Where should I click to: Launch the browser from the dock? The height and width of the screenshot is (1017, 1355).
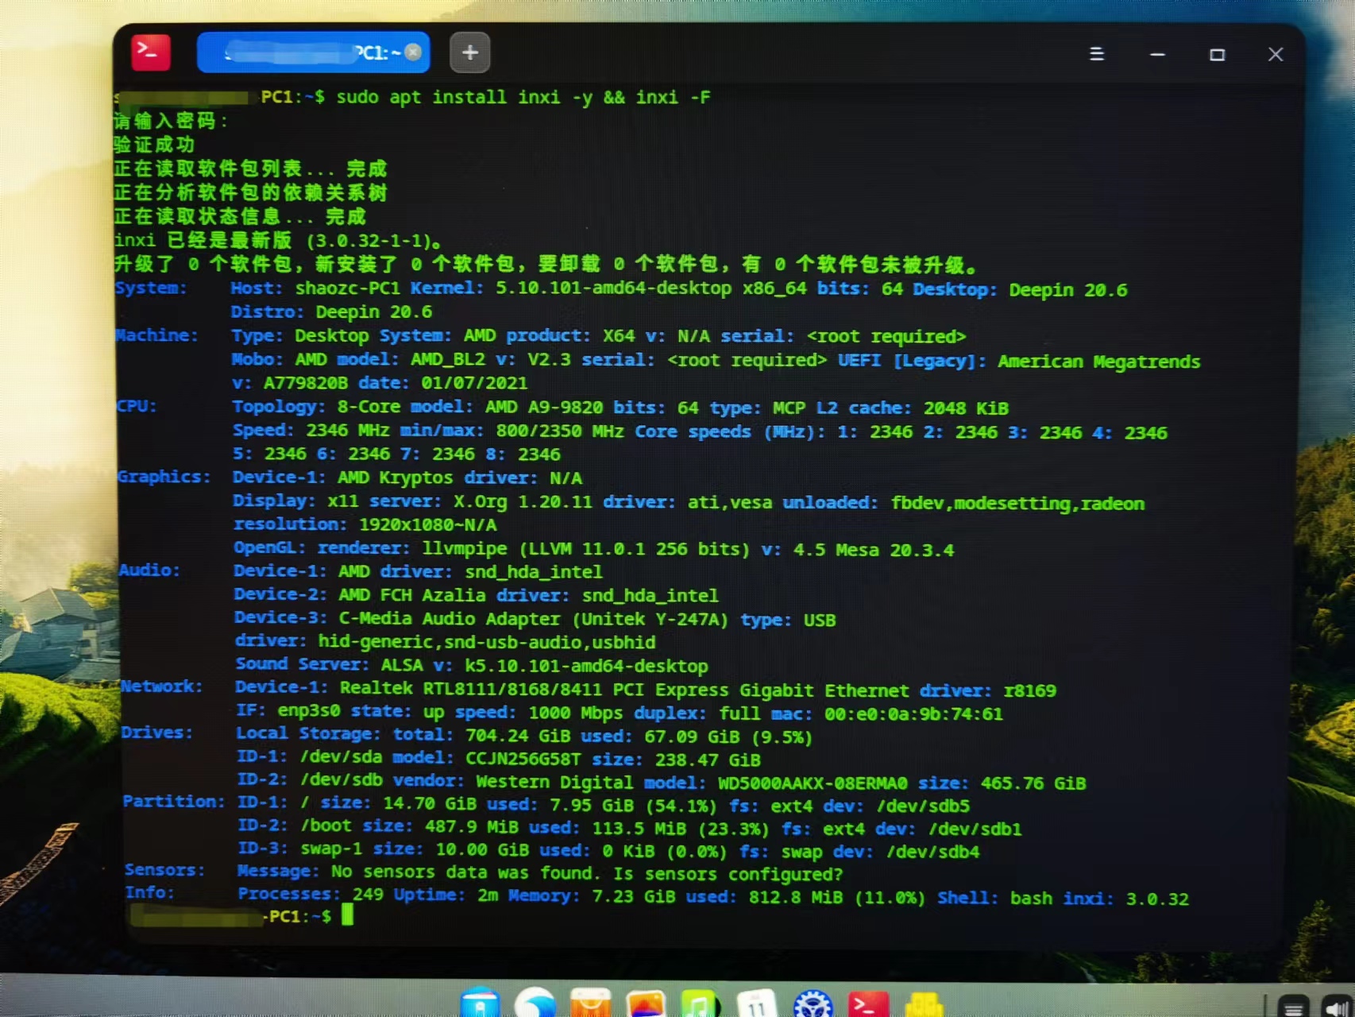point(535,1003)
